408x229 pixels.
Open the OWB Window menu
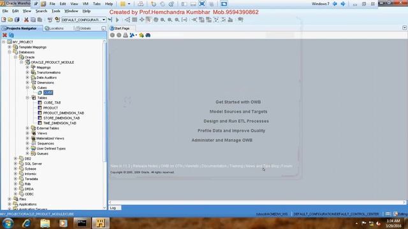[x=71, y=11]
